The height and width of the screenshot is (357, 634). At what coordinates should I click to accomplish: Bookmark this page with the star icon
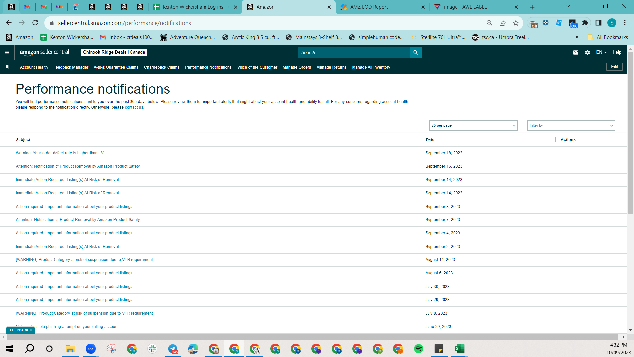[516, 23]
